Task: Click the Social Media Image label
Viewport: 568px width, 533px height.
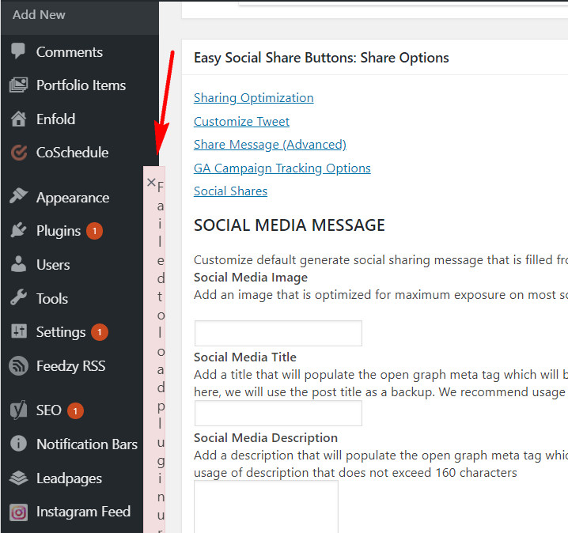Action: click(251, 278)
